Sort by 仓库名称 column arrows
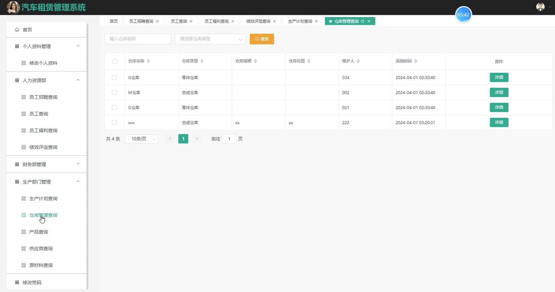 [x=148, y=61]
